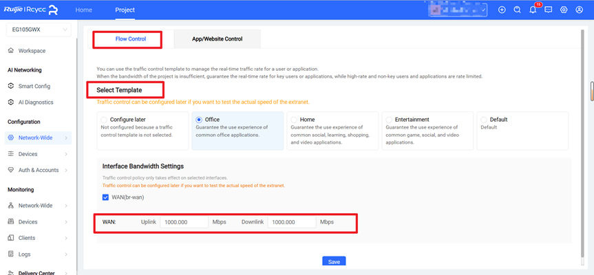This screenshot has width=594, height=275.
Task: Click the WAN Uplink bandwidth field
Action: (x=184, y=222)
